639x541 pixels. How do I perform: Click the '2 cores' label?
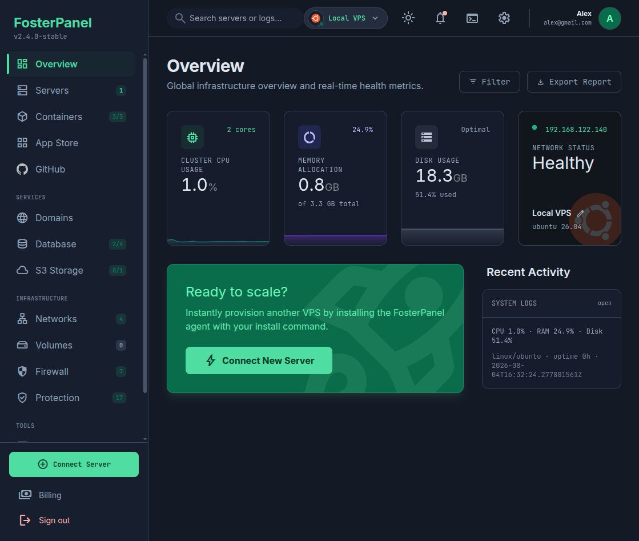(x=241, y=129)
